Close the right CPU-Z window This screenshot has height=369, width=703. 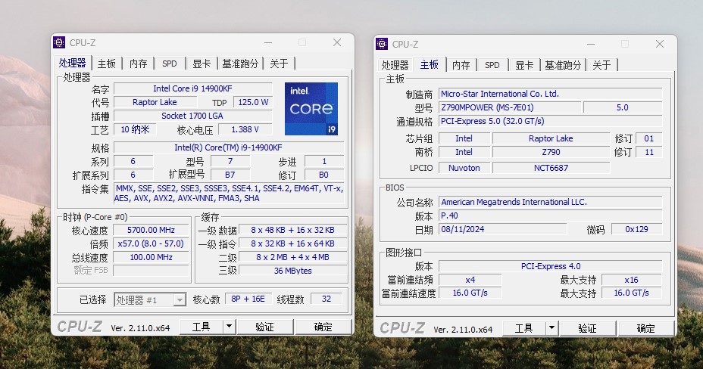660,44
